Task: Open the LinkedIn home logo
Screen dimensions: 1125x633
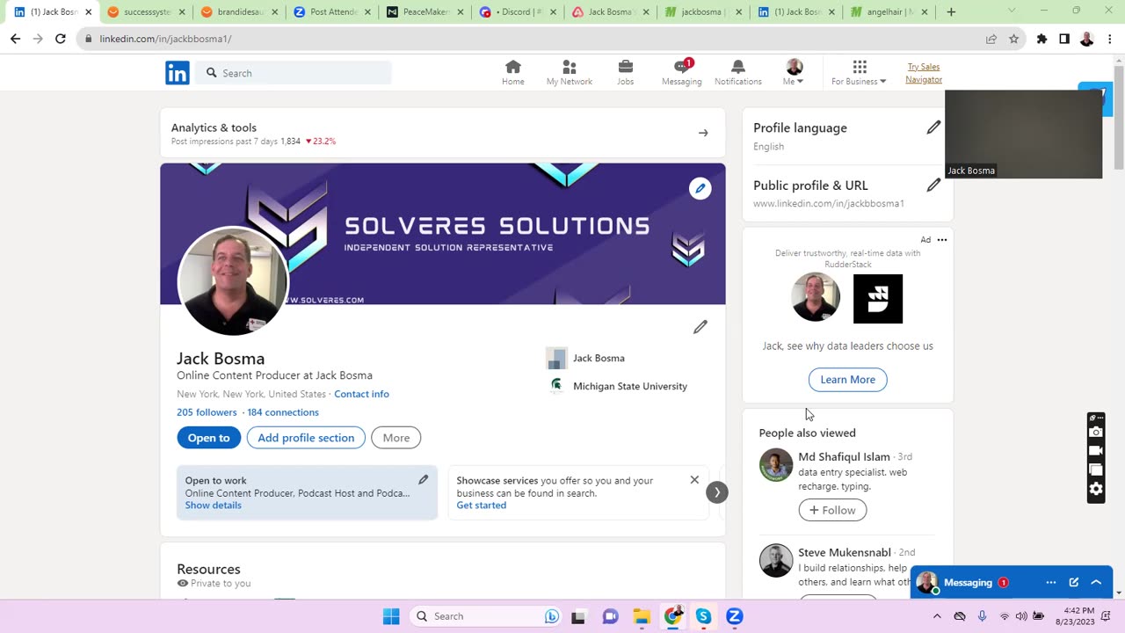Action: point(177,73)
